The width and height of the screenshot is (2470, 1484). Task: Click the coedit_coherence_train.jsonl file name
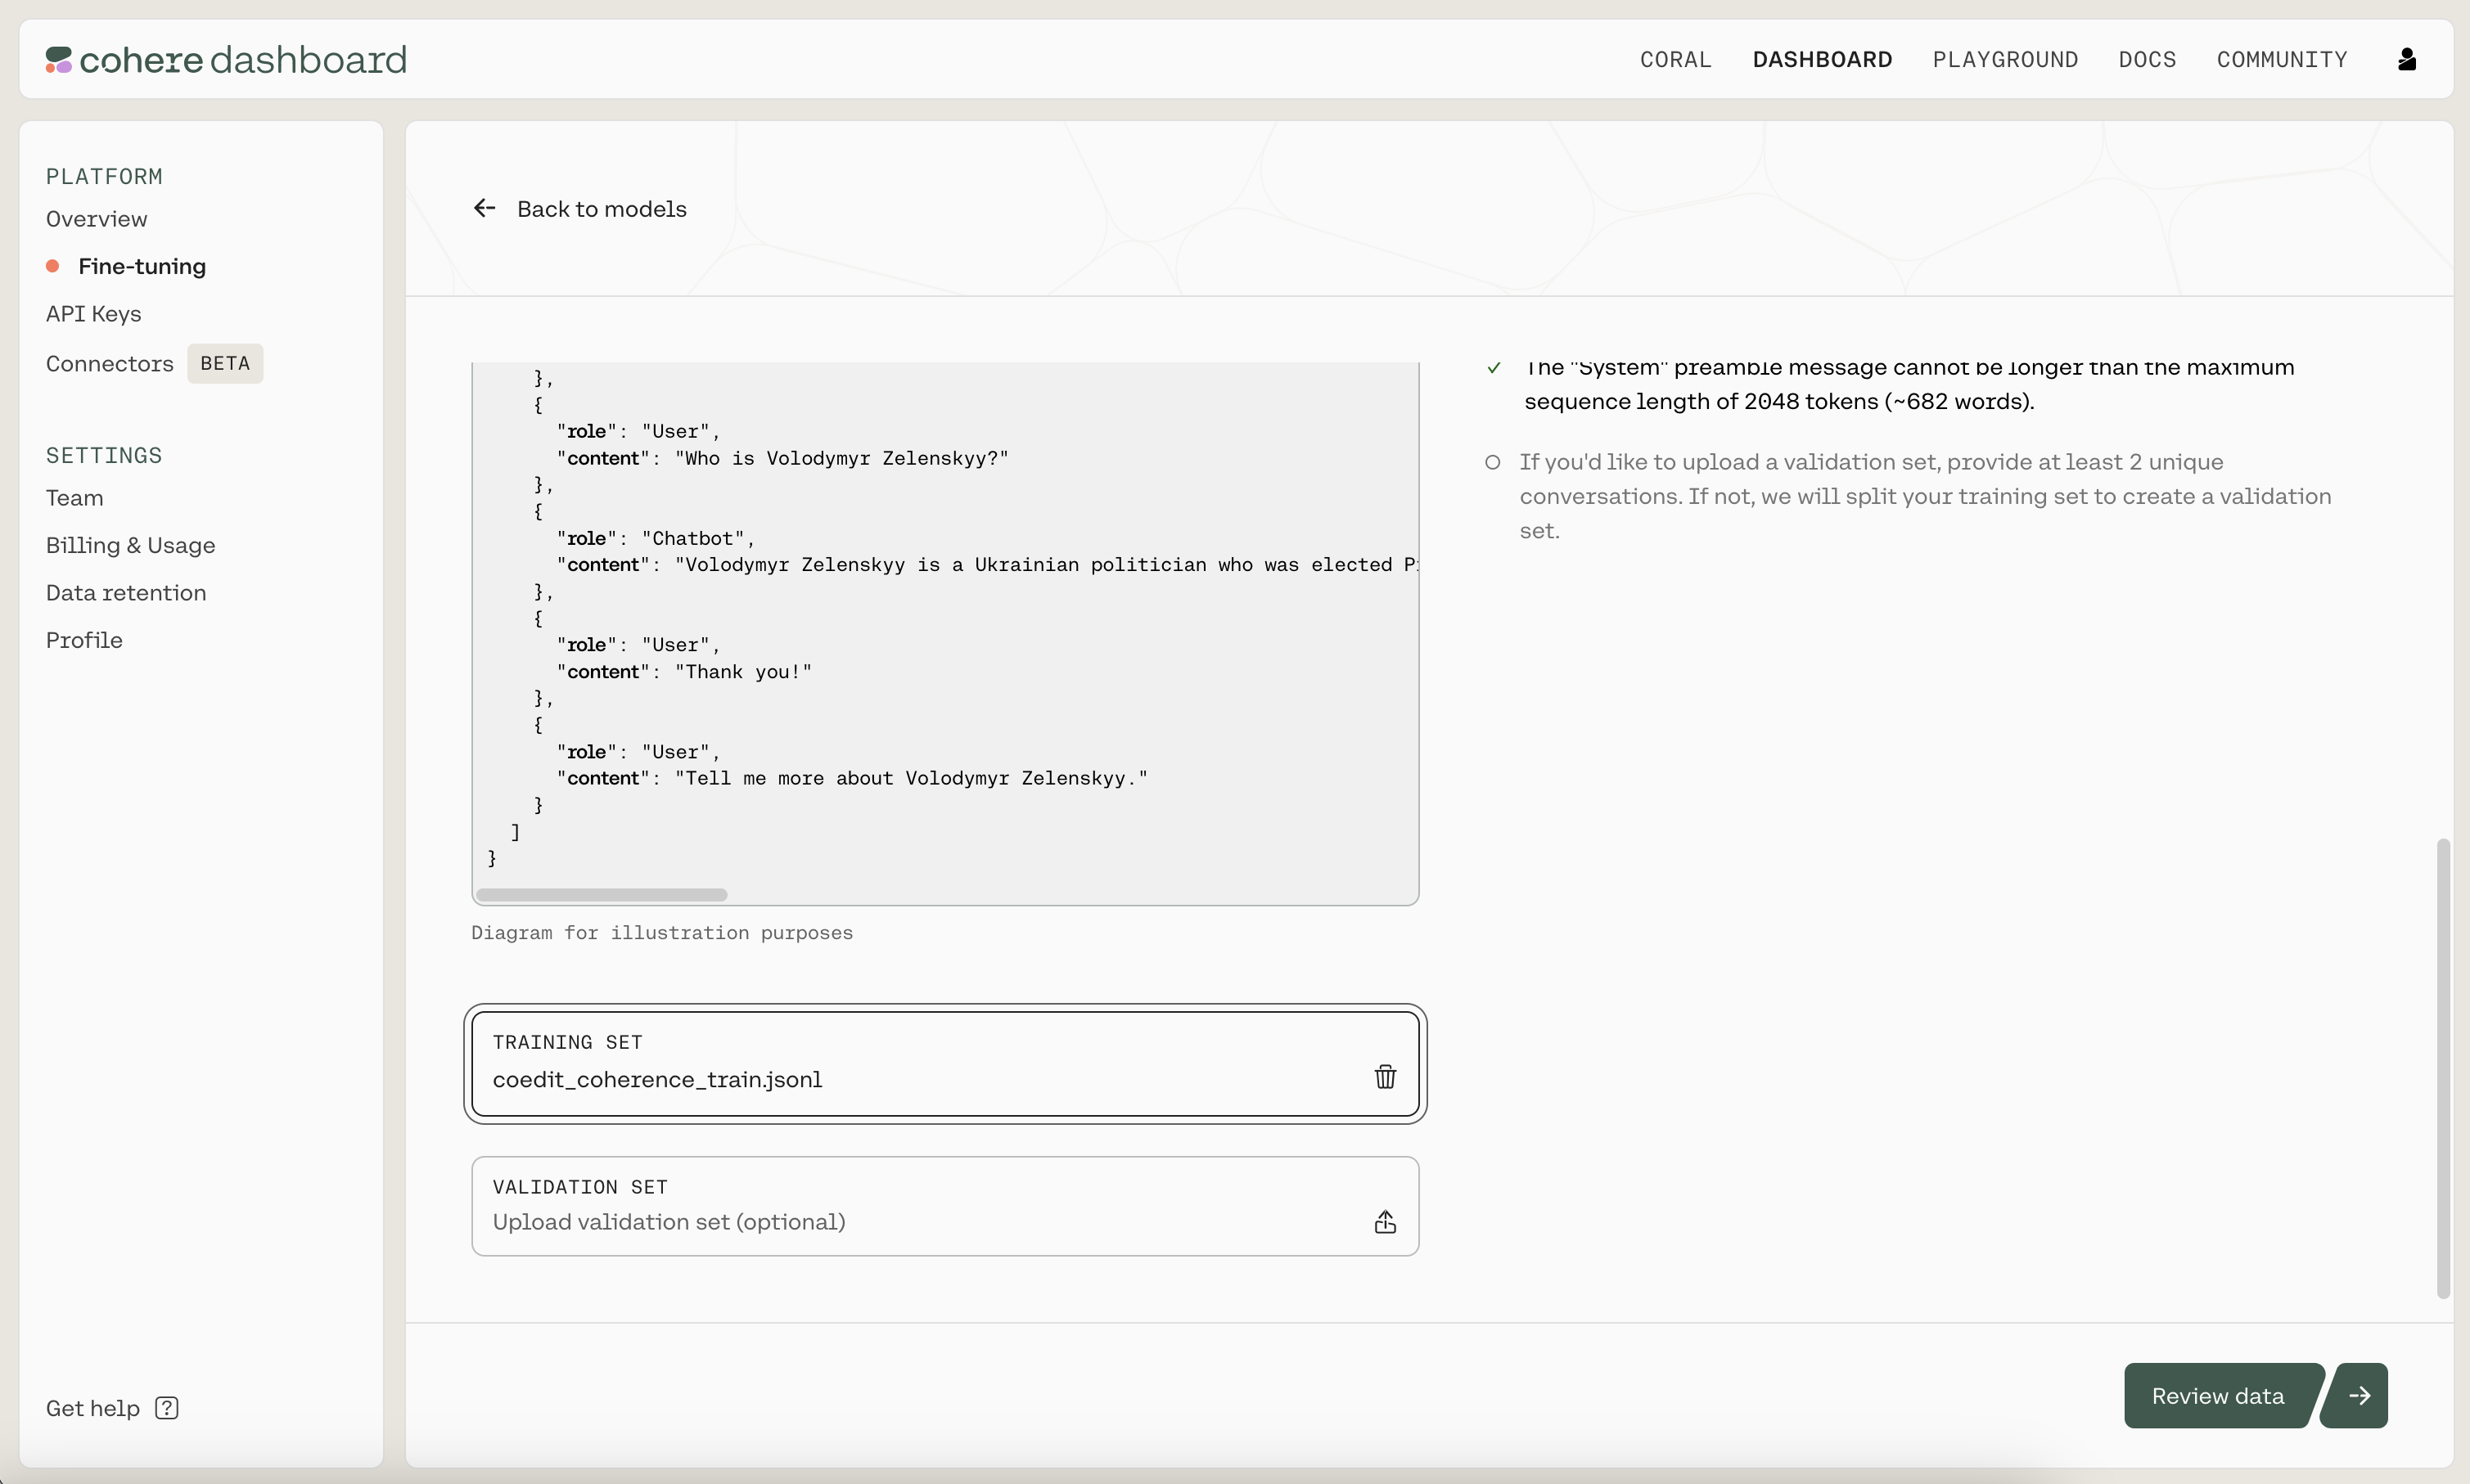[657, 1080]
